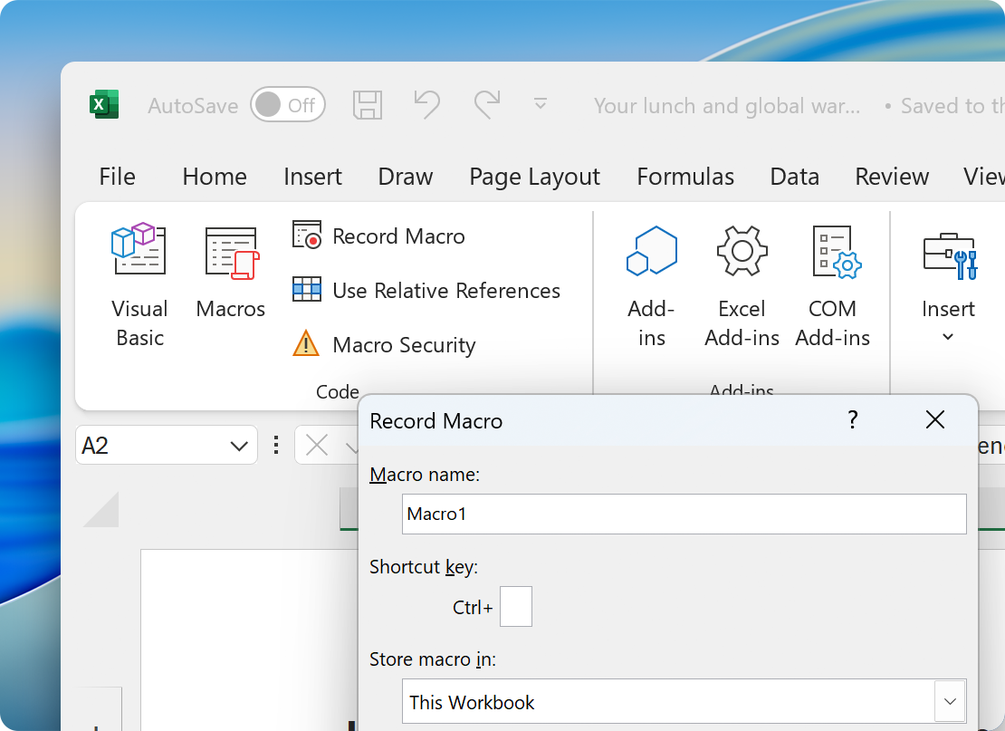The height and width of the screenshot is (731, 1005).
Task: Click the Redo arrow
Action: click(x=487, y=105)
